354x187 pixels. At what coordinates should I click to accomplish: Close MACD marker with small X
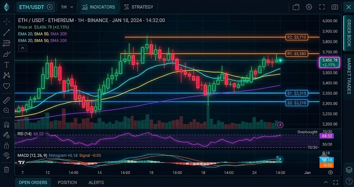pyautogui.click(x=278, y=157)
